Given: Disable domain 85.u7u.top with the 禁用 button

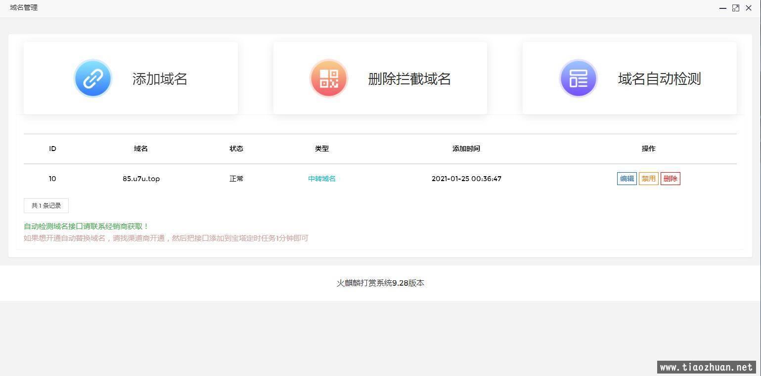Looking at the screenshot, I should tap(649, 179).
